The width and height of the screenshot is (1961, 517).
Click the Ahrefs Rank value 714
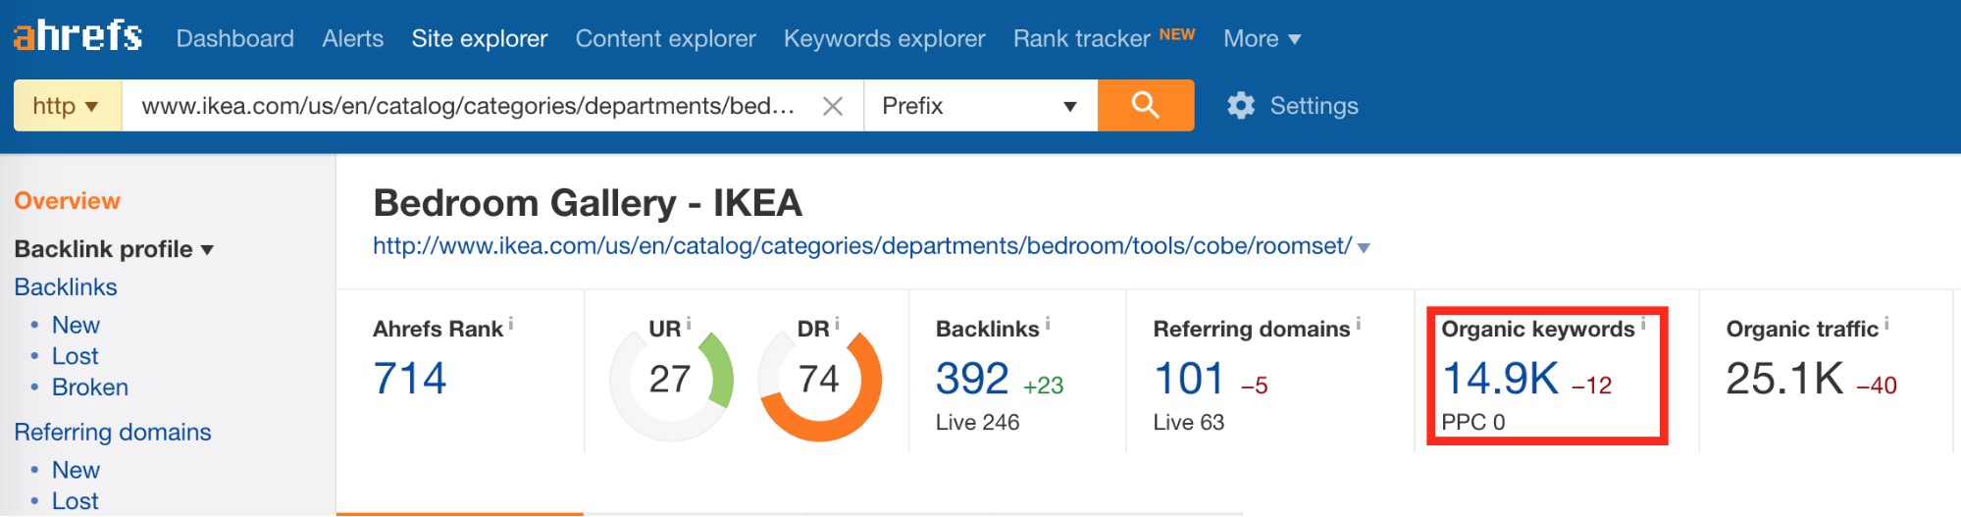pyautogui.click(x=409, y=379)
